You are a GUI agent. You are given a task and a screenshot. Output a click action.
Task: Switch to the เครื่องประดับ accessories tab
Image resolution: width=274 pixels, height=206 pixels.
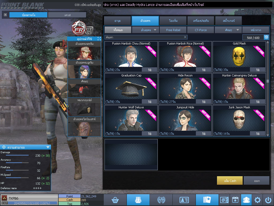(201, 21)
